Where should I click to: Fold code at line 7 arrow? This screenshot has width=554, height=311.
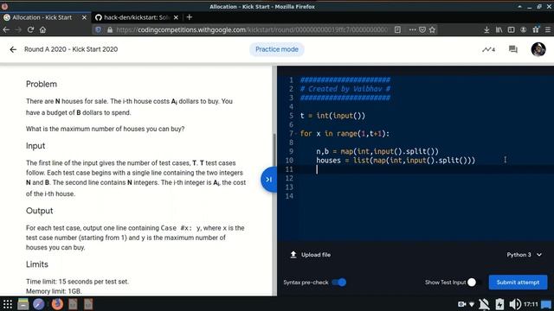[x=296, y=134]
